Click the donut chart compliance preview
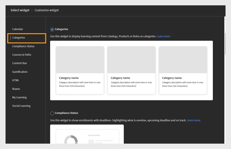 click(x=71, y=139)
